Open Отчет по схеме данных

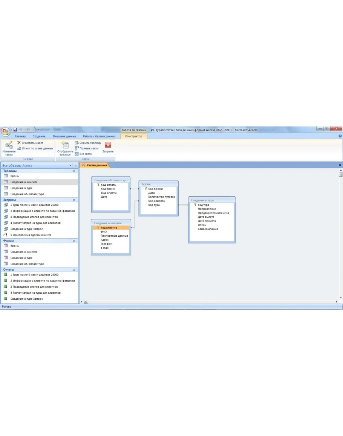pyautogui.click(x=37, y=148)
